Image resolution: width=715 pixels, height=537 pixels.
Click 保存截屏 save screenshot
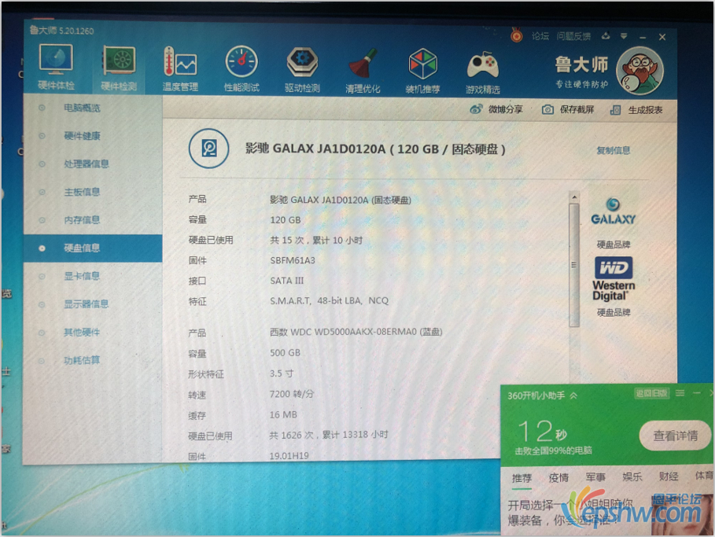pyautogui.click(x=568, y=109)
